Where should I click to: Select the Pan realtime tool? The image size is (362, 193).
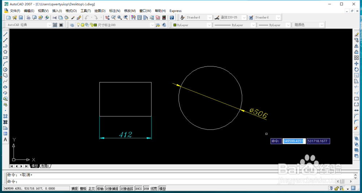[x=108, y=17]
